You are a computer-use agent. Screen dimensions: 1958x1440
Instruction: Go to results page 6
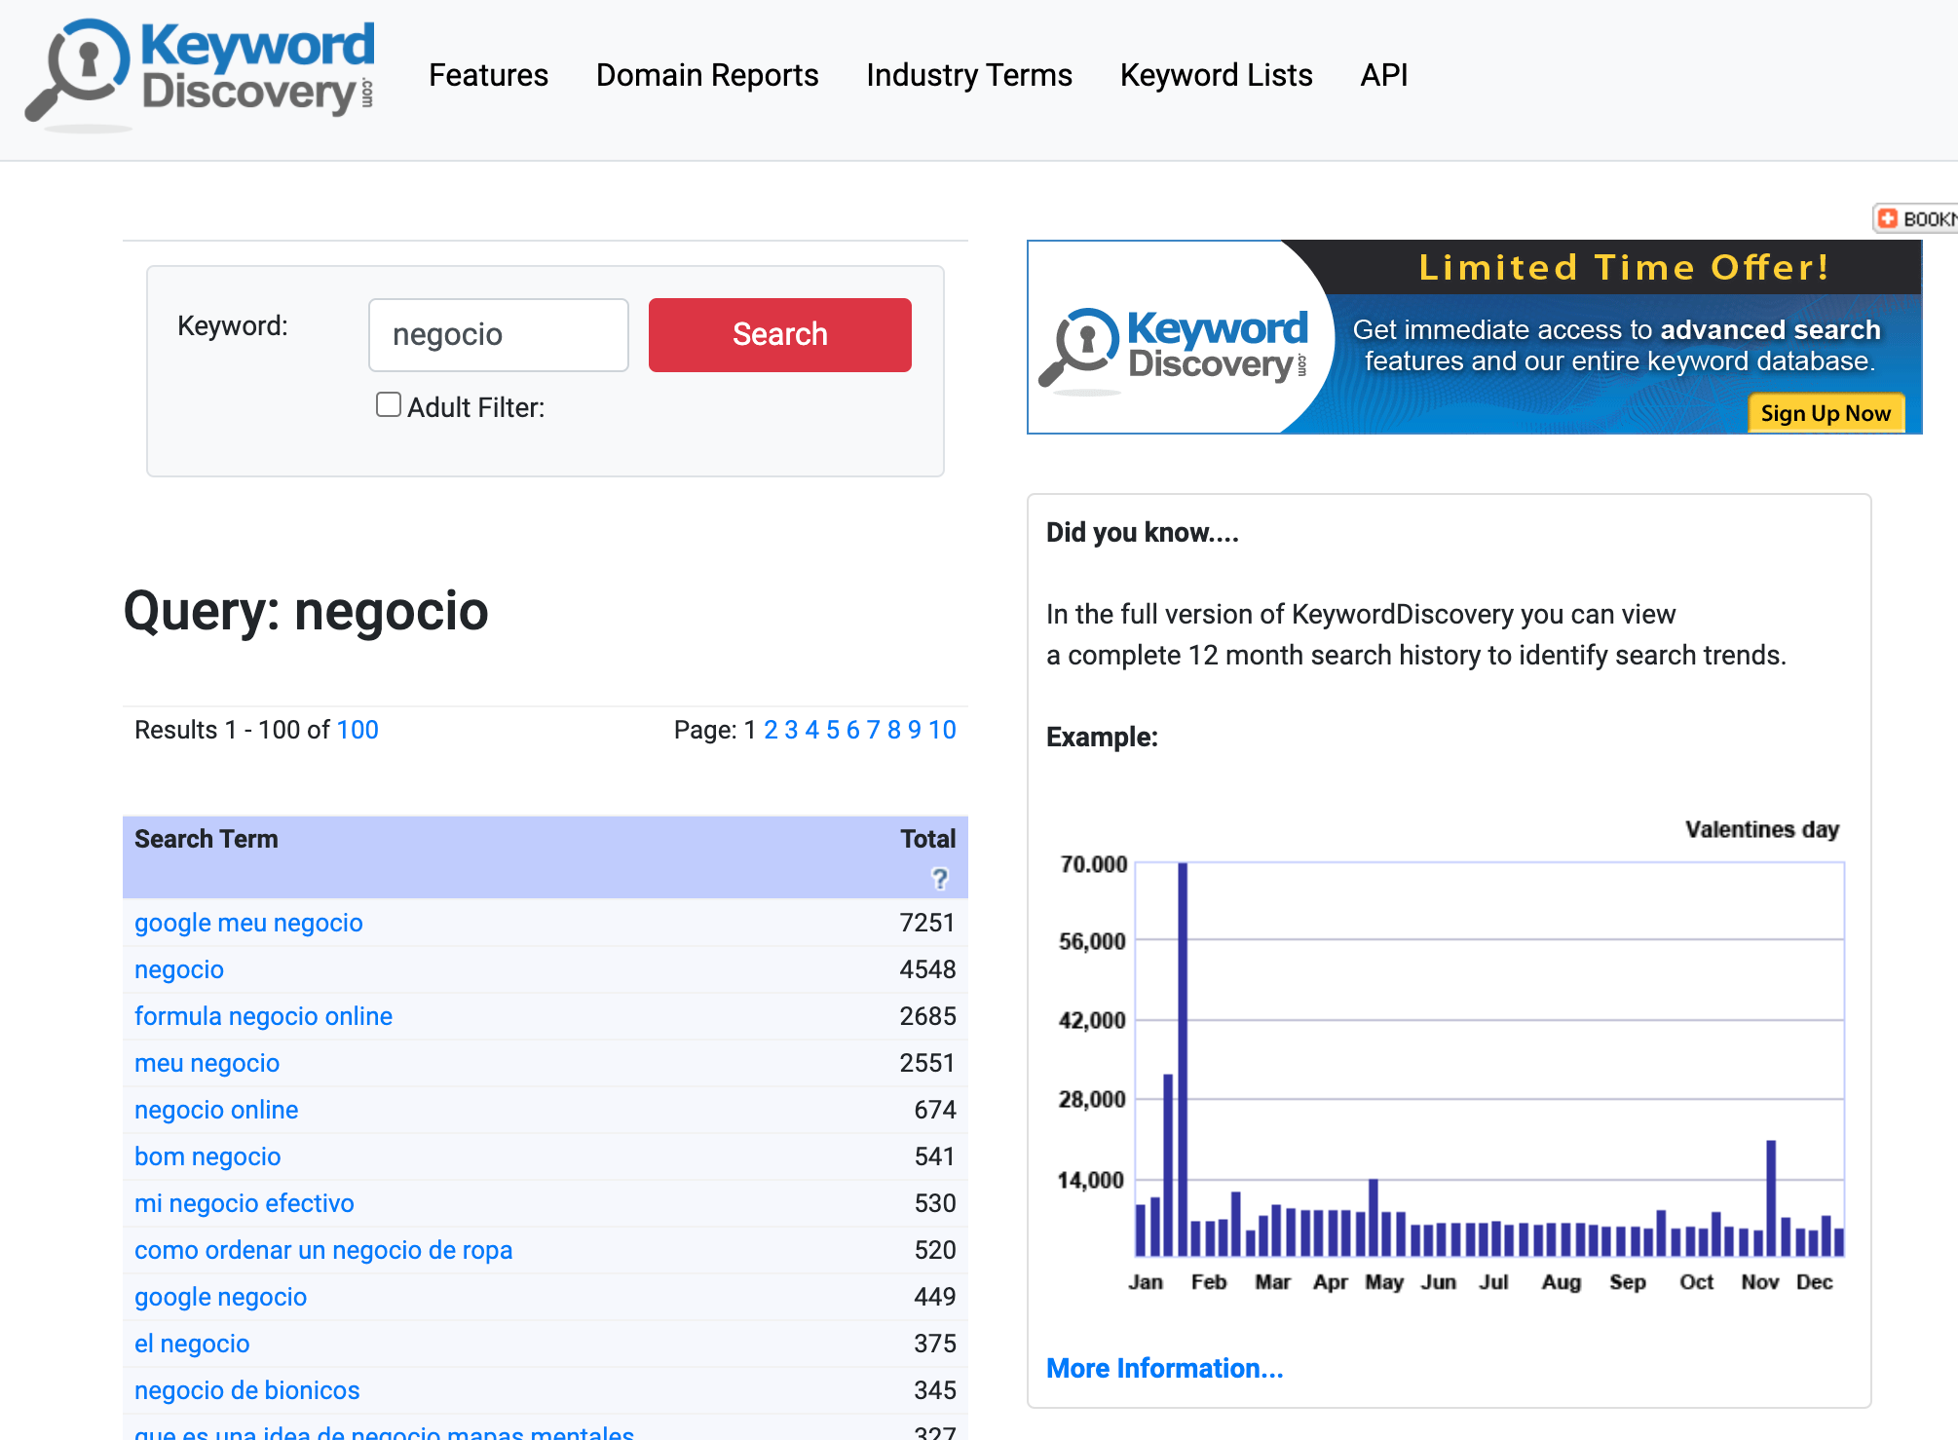coord(853,730)
